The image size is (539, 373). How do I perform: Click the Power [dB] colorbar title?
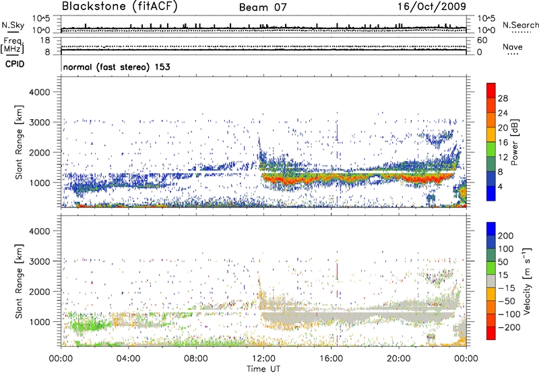pyautogui.click(x=514, y=142)
